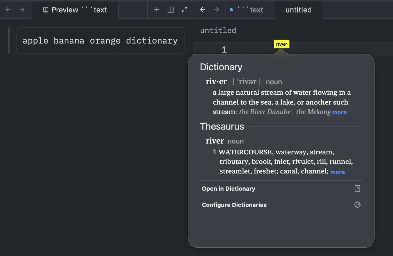This screenshot has width=393, height=256.
Task: Click the riv·er headword in the Dictionary entry
Action: (x=216, y=81)
